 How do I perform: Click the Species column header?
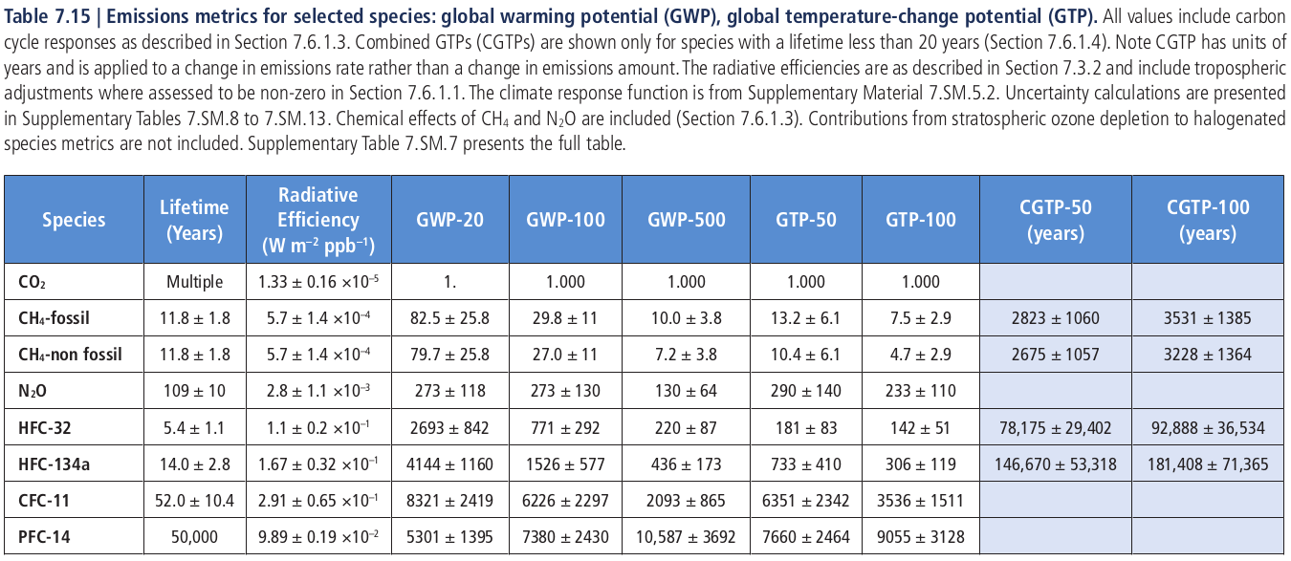point(73,220)
